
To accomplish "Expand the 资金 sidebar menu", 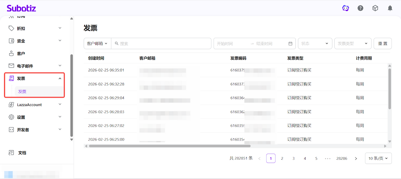I will coord(60,41).
